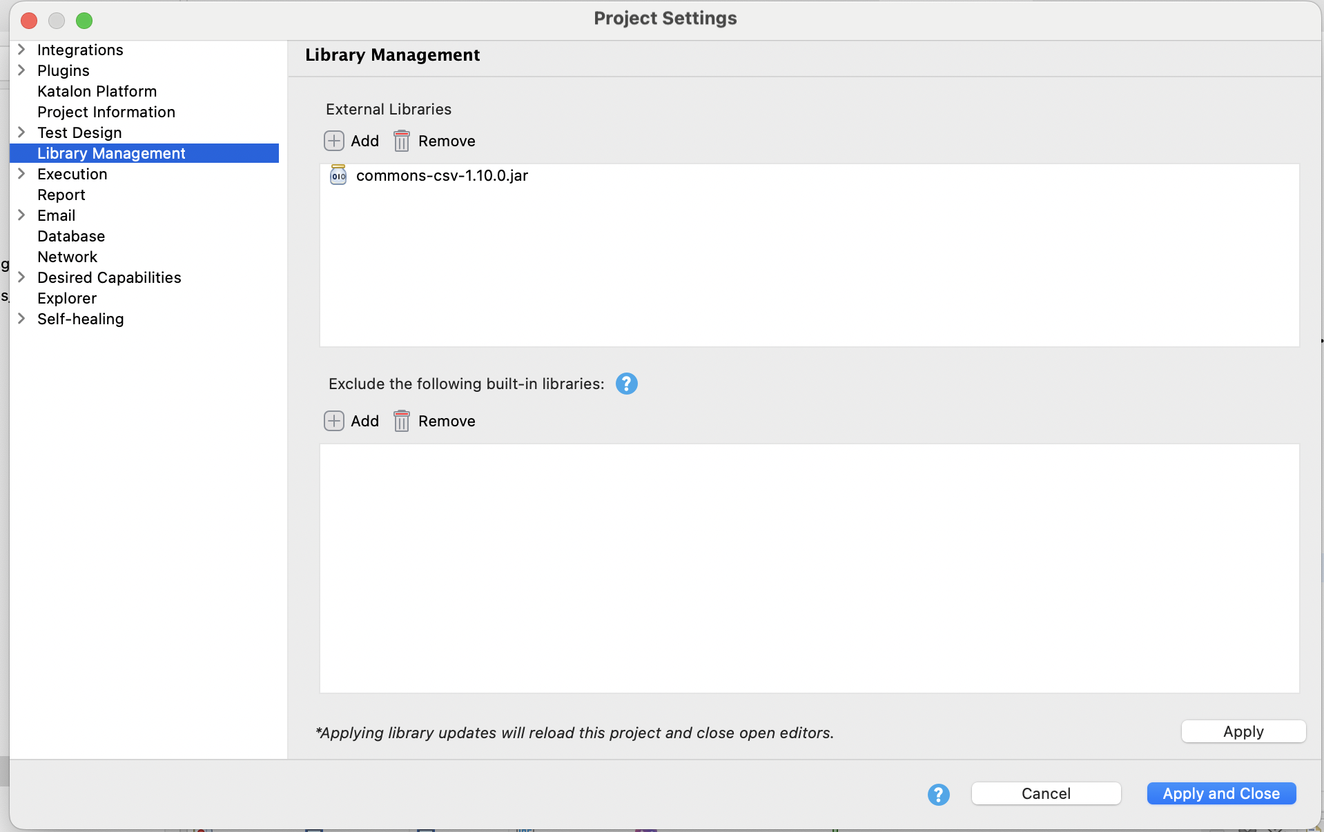Click the Apply button
Screen dimensions: 1324x832
(x=1243, y=731)
